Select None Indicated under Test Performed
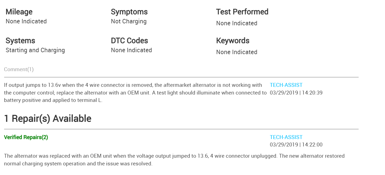 [237, 23]
